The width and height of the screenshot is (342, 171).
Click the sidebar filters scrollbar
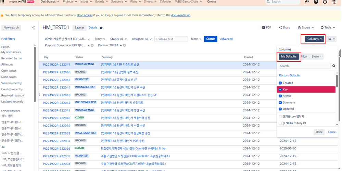[x=35, y=74]
